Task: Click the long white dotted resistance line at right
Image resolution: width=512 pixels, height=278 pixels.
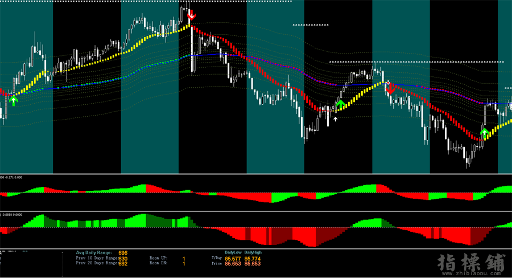Action: [x=416, y=62]
